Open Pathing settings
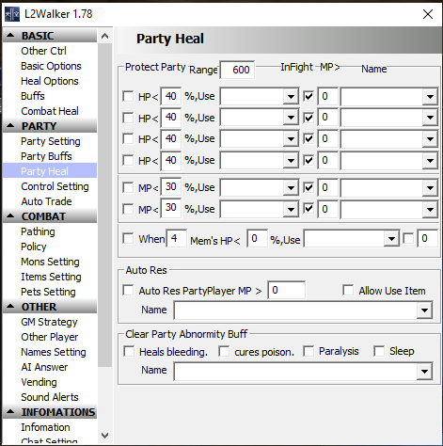Image resolution: width=443 pixels, height=446 pixels. point(38,231)
